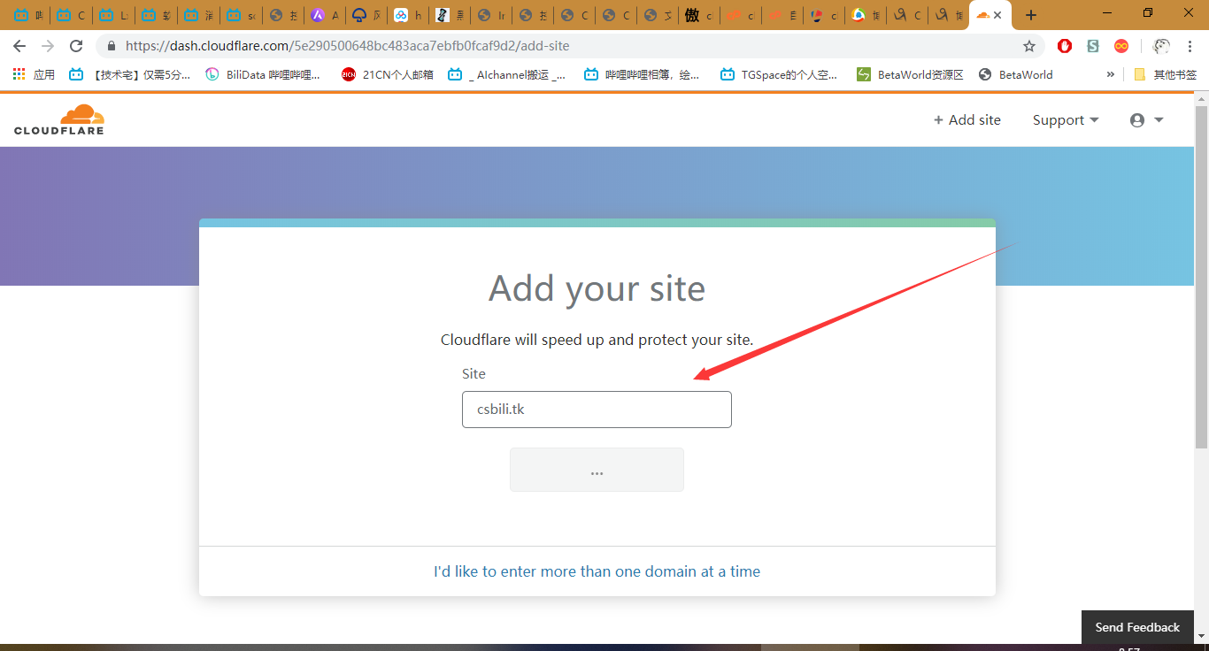Reload the page
This screenshot has height=651, width=1209.
click(76, 46)
